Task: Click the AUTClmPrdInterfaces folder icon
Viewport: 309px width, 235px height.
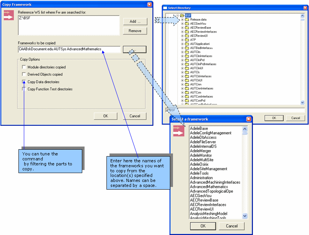Action: tap(187, 64)
